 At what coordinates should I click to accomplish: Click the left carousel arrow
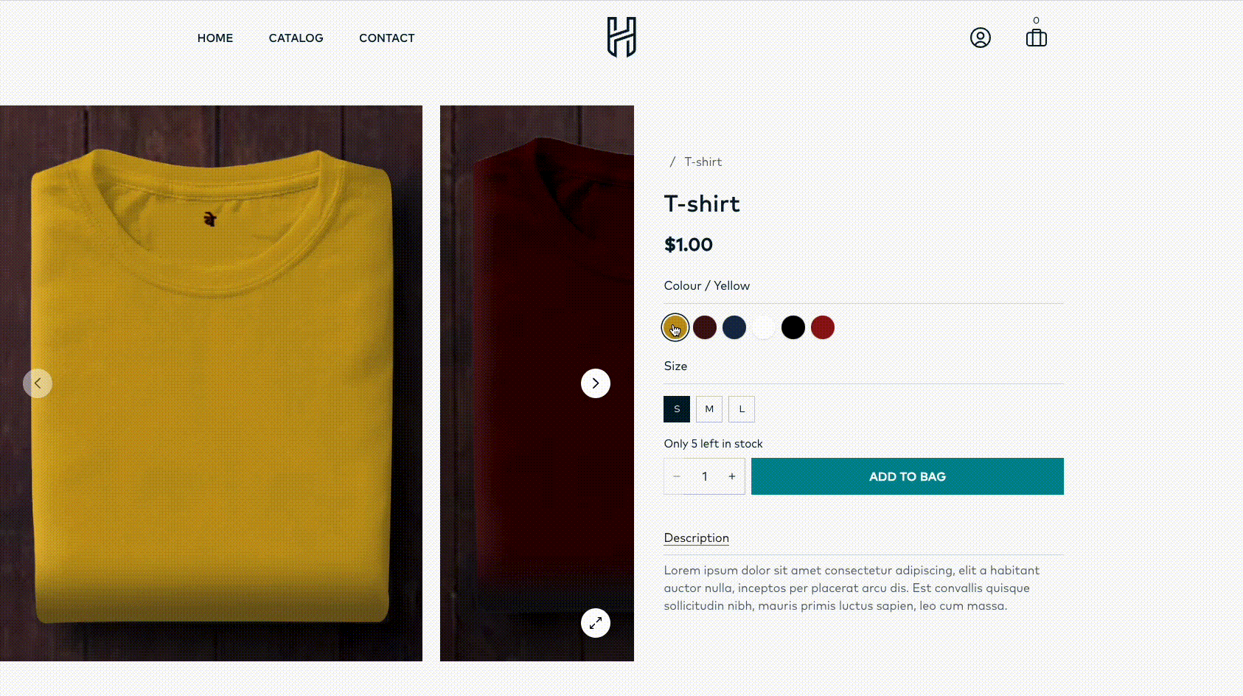pyautogui.click(x=38, y=383)
